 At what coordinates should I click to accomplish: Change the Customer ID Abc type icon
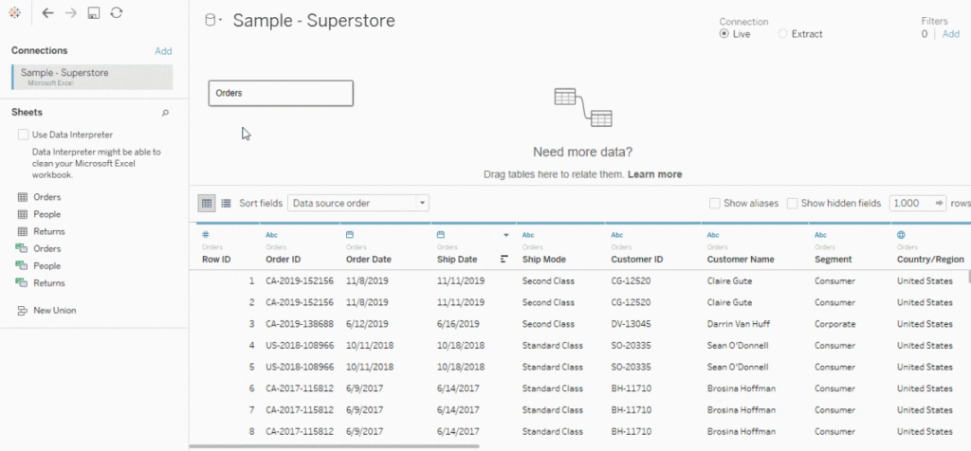pos(616,235)
